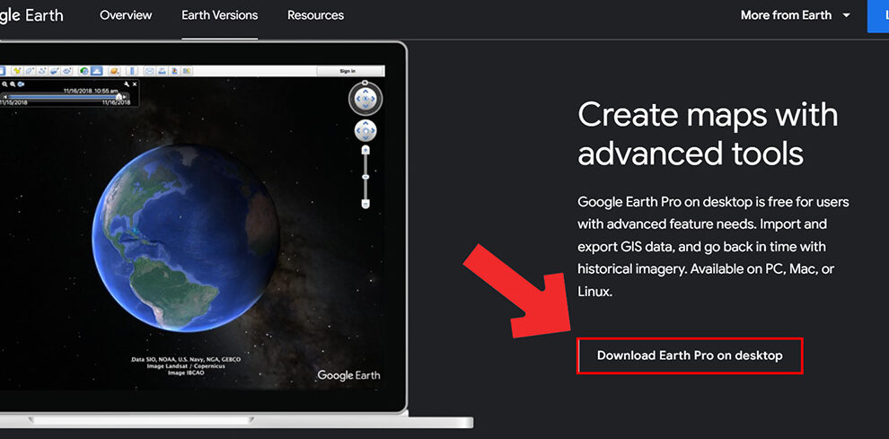Expand the More from Earth dropdown

point(795,15)
